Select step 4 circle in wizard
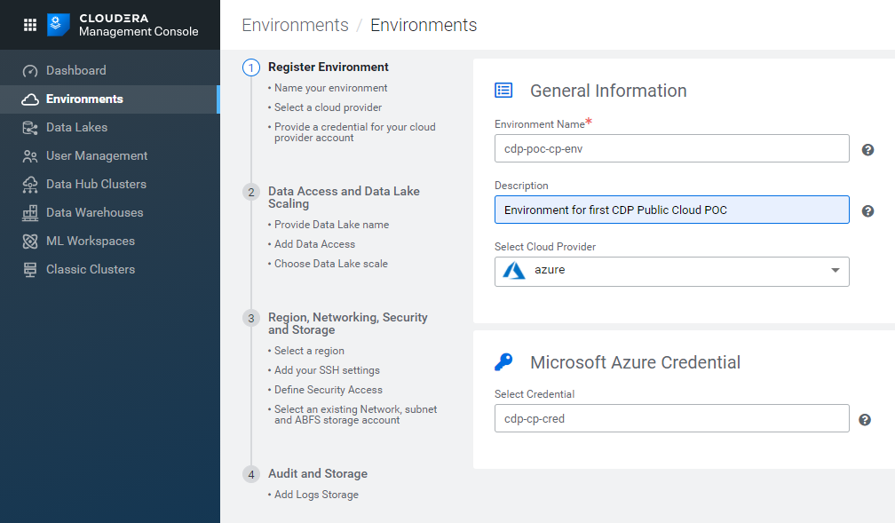Viewport: 895px width, 523px height. point(251,474)
